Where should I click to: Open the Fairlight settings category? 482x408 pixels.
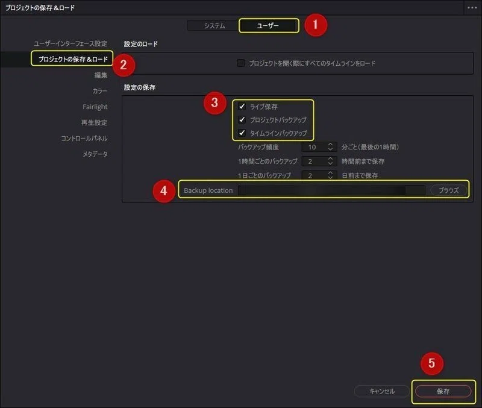(x=95, y=107)
